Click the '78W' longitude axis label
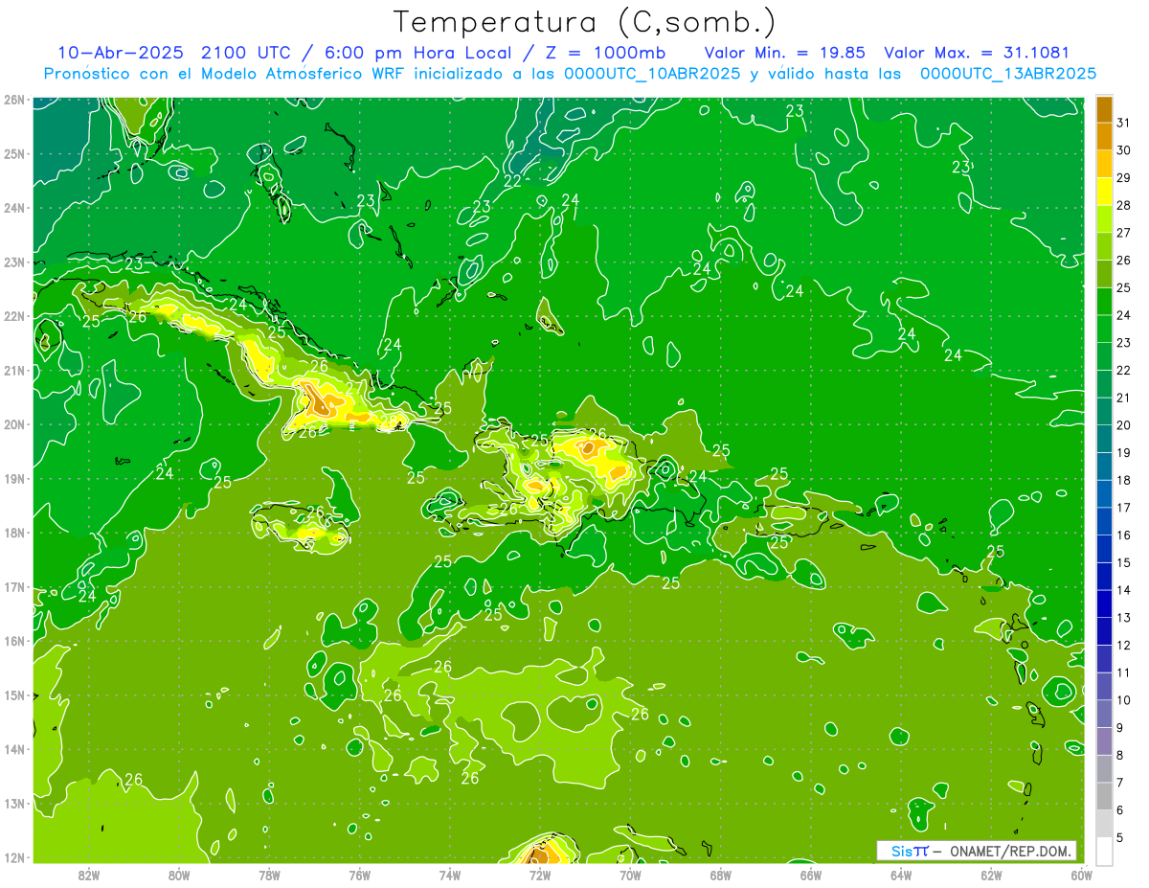This screenshot has width=1149, height=888. click(x=269, y=874)
